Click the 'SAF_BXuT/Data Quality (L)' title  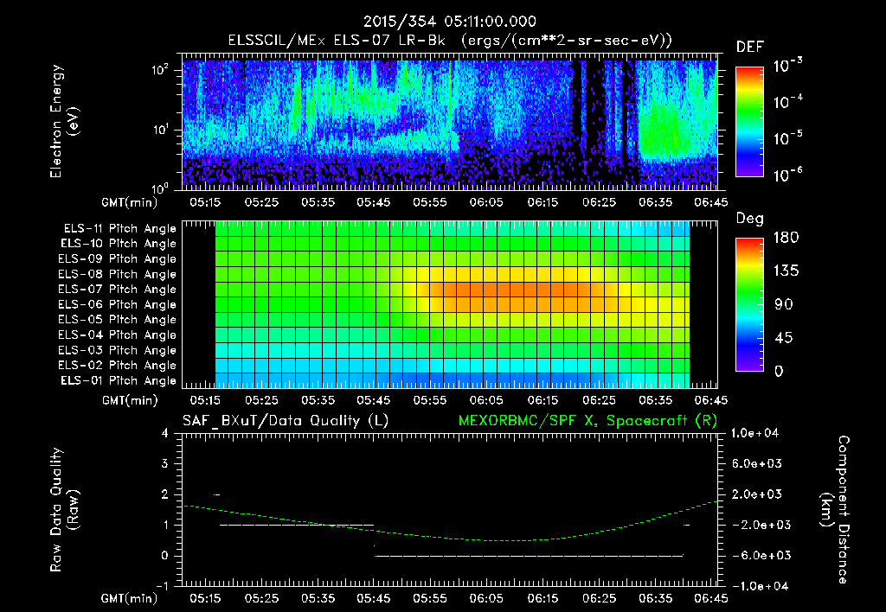[286, 421]
